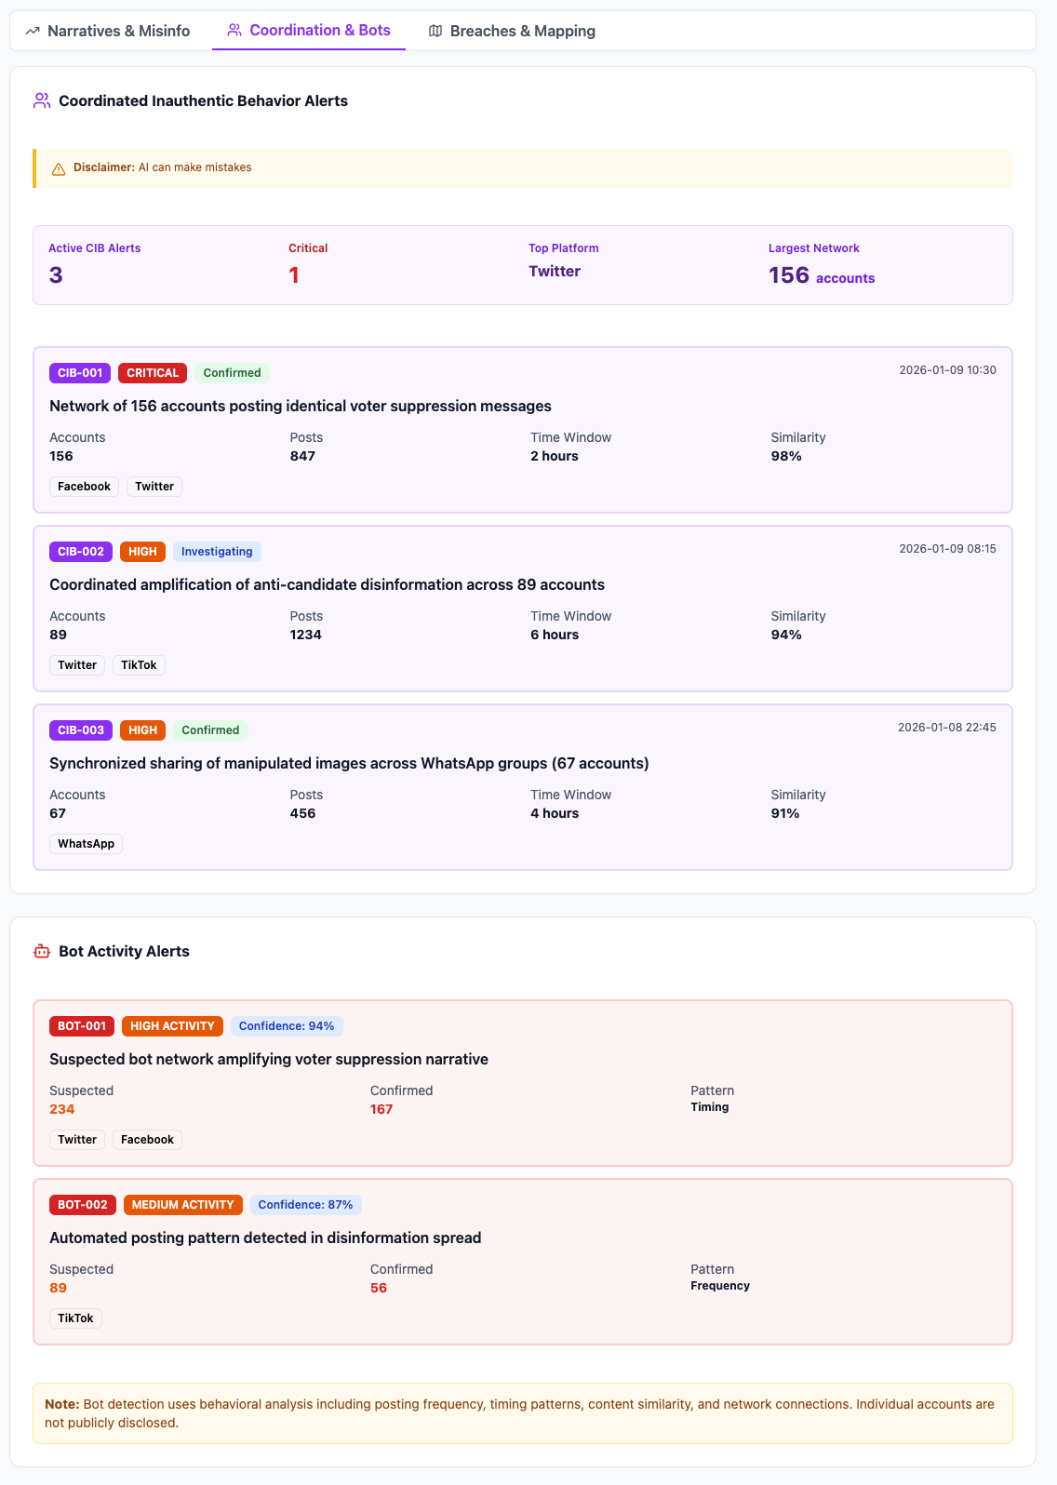Click the voter suppression network alert title
The height and width of the screenshot is (1485, 1057).
pyautogui.click(x=301, y=406)
